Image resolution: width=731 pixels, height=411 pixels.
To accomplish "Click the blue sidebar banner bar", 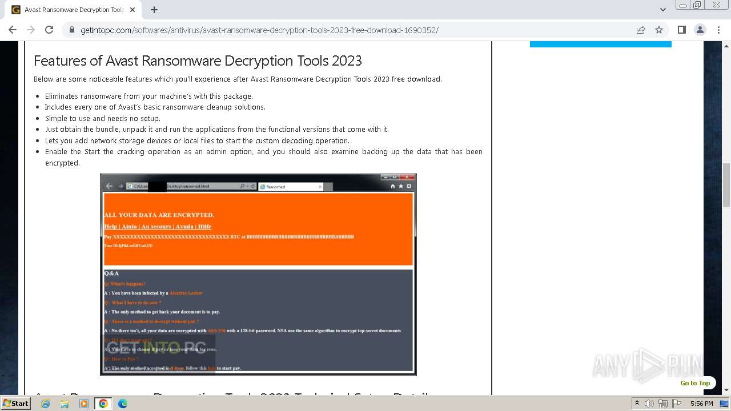I will pos(601,44).
